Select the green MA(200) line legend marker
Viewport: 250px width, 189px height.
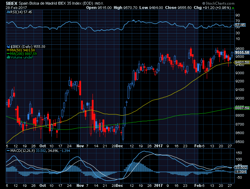tap(8, 54)
